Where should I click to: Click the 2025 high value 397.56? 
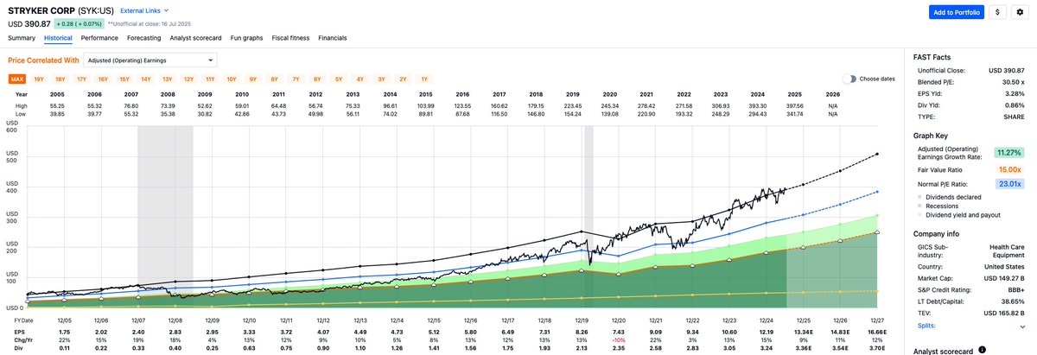coord(796,105)
